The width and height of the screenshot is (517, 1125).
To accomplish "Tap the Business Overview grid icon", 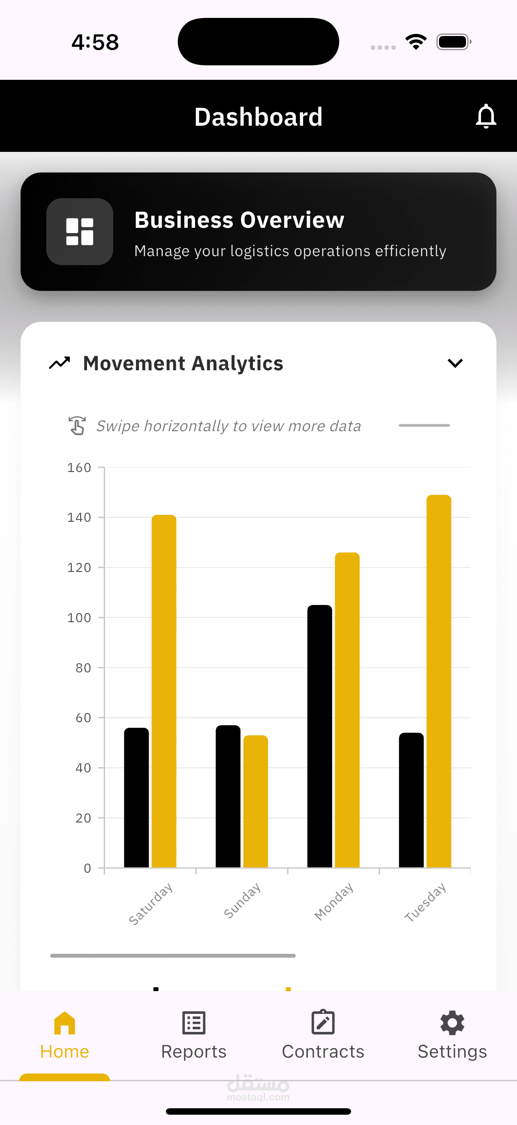I will click(79, 231).
